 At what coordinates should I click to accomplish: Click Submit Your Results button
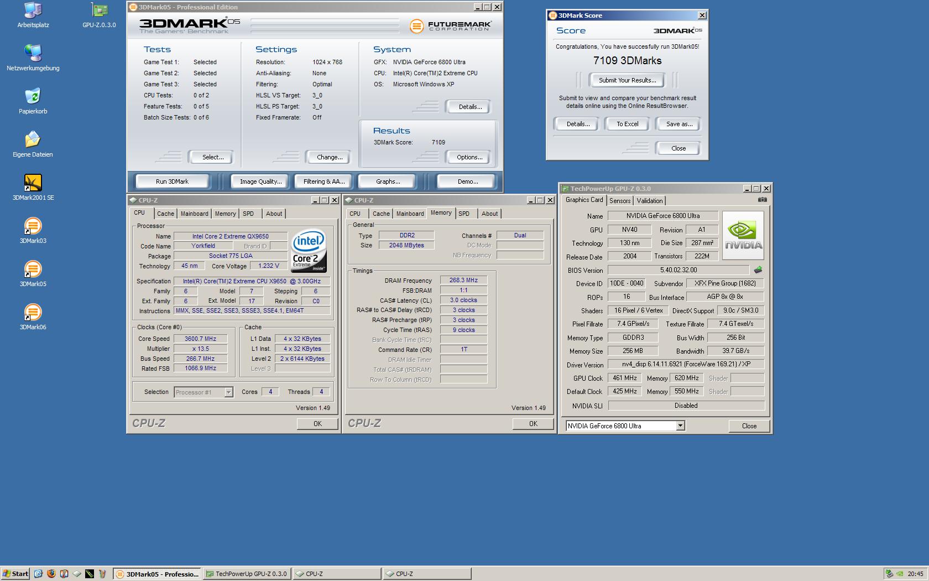(627, 80)
